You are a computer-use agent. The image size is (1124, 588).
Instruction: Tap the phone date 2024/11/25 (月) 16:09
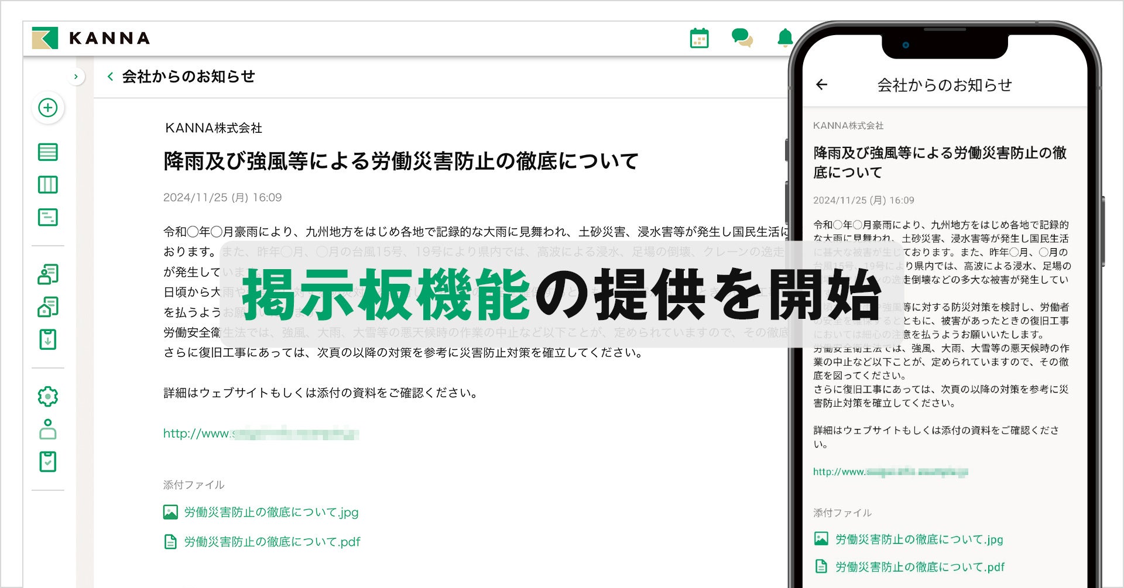[863, 200]
